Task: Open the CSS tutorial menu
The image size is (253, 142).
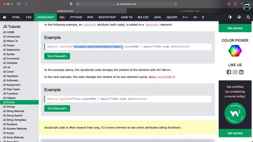Action: pyautogui.click(x=29, y=17)
